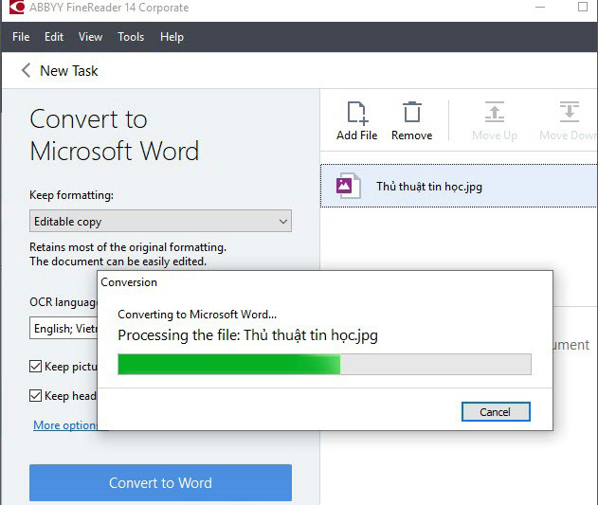The width and height of the screenshot is (598, 505).
Task: Cancel the conversion process
Action: click(495, 412)
